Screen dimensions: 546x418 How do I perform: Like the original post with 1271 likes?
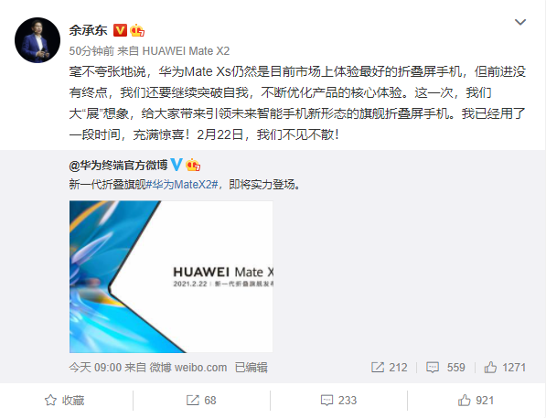point(505,368)
